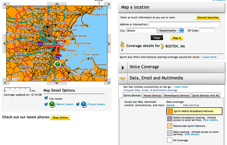Expand the Voice Coverage section
227x145 pixels.
point(123,67)
